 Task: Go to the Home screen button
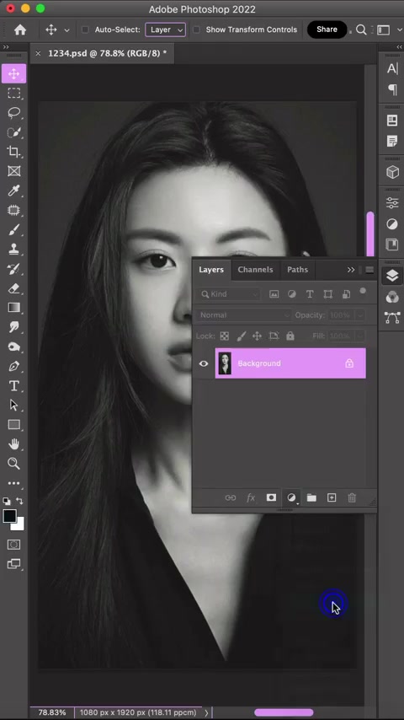(x=20, y=30)
